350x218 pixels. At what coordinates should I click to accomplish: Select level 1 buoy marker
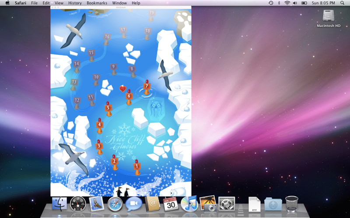tap(137, 167)
